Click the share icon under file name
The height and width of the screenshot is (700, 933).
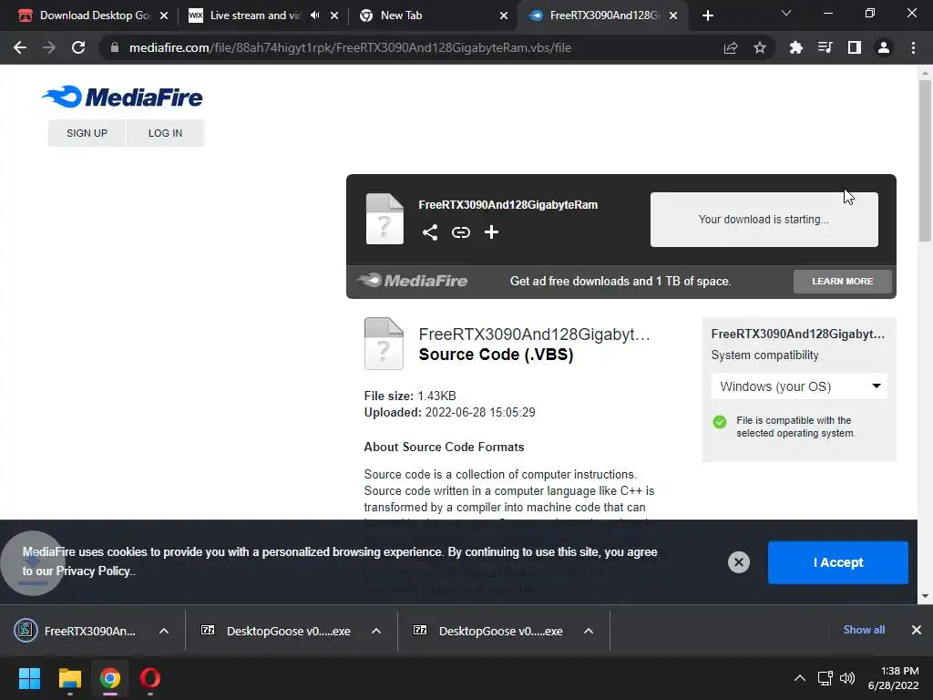click(x=430, y=232)
